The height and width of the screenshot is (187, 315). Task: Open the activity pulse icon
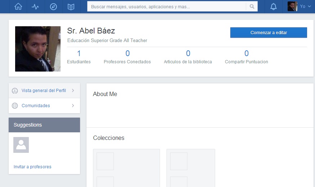point(35,6)
